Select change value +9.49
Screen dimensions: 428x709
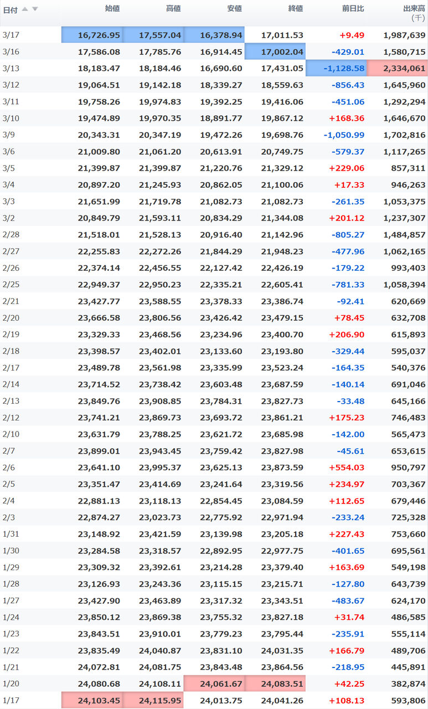coord(352,35)
